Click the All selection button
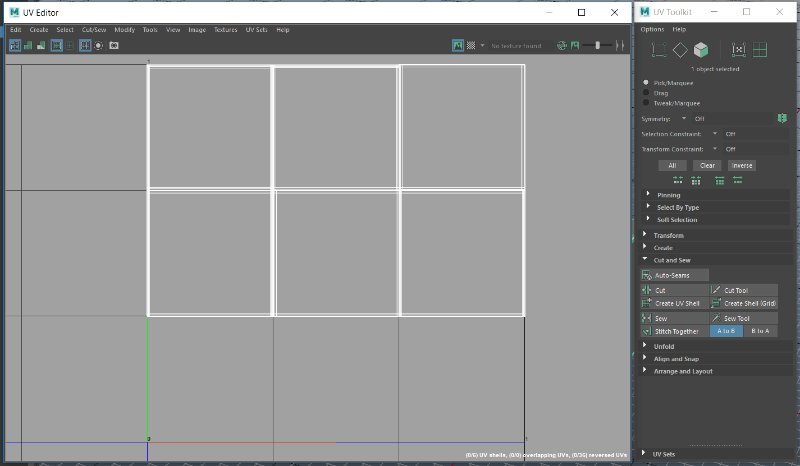The width and height of the screenshot is (800, 466). click(672, 165)
